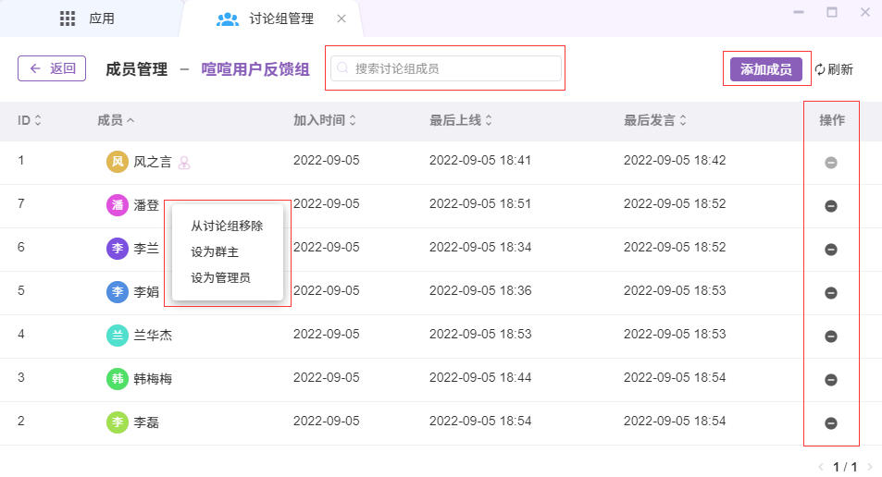Click member name 风之言
Viewport: 882px width, 477px height.
(153, 162)
